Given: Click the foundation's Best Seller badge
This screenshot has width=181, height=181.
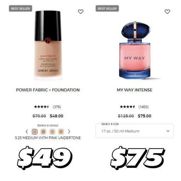Looking at the screenshot, I should coord(21,8).
